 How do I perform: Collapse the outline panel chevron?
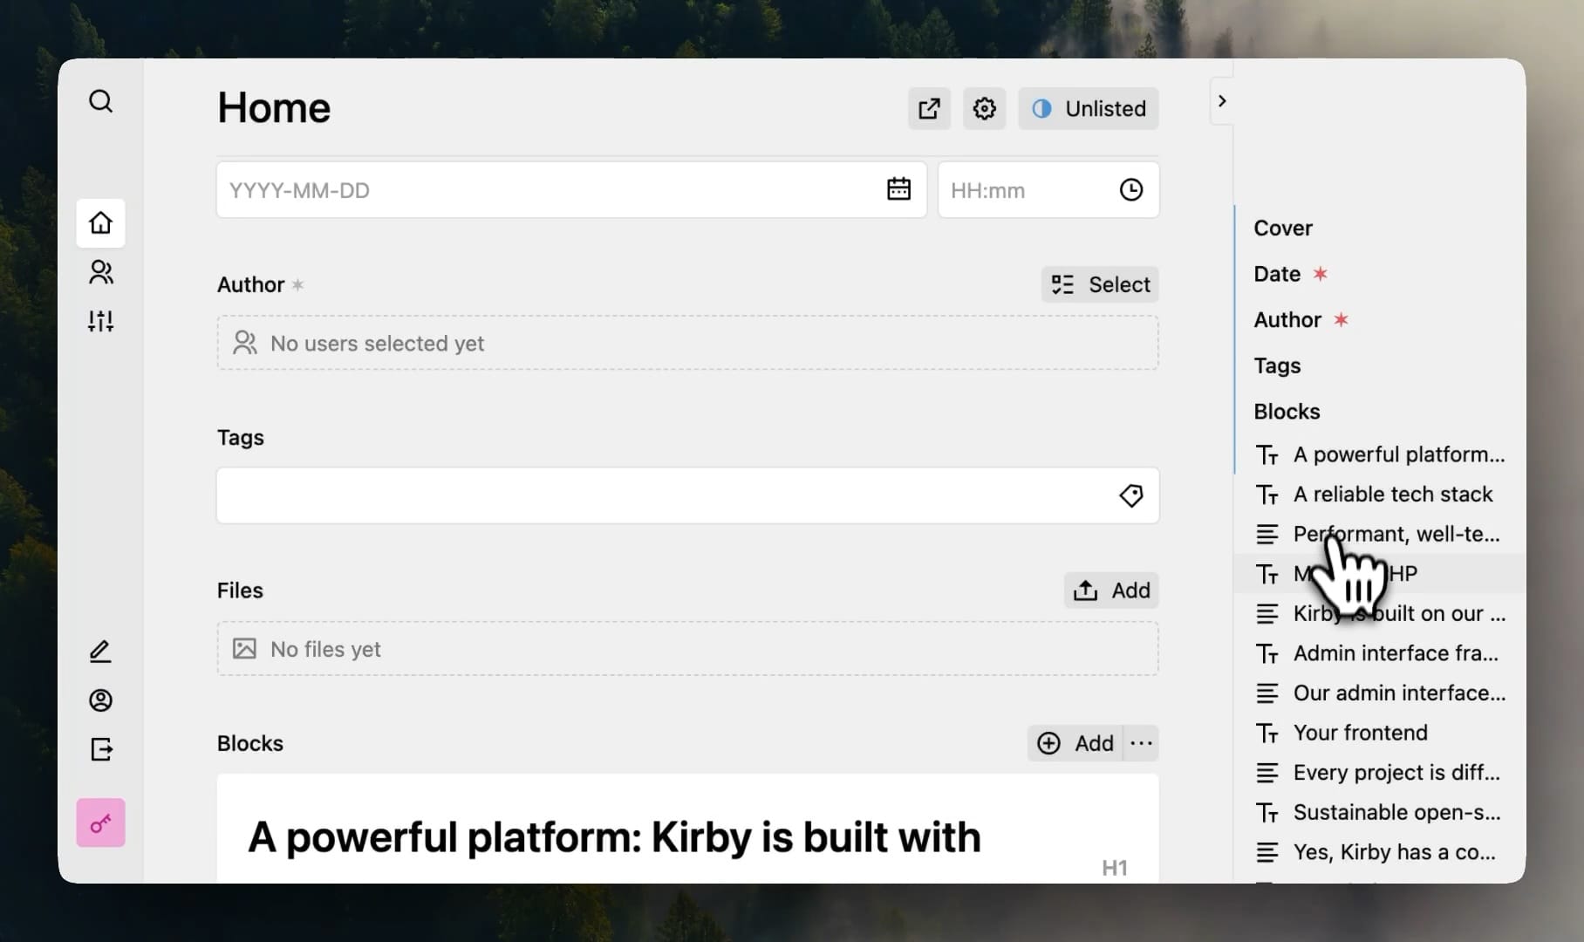point(1221,101)
